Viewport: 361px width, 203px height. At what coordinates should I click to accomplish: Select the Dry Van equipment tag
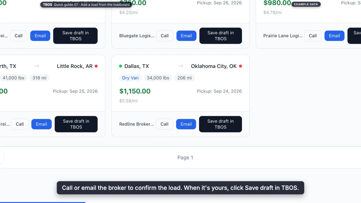[130, 78]
